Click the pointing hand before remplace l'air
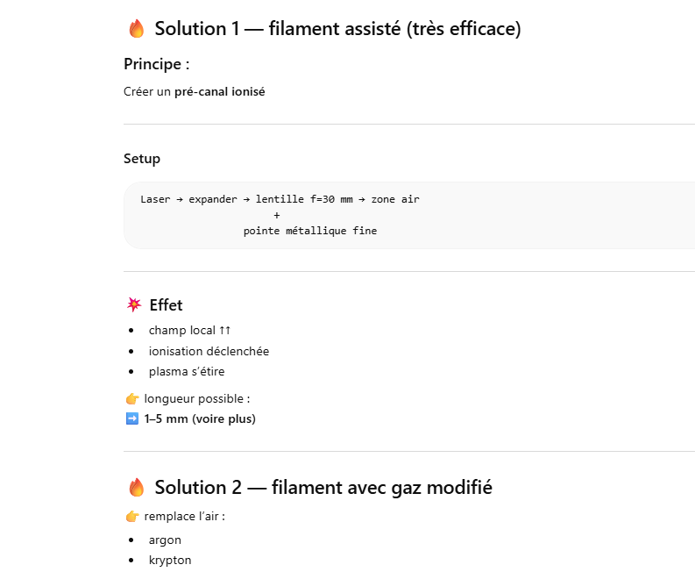The width and height of the screenshot is (695, 572). click(132, 516)
